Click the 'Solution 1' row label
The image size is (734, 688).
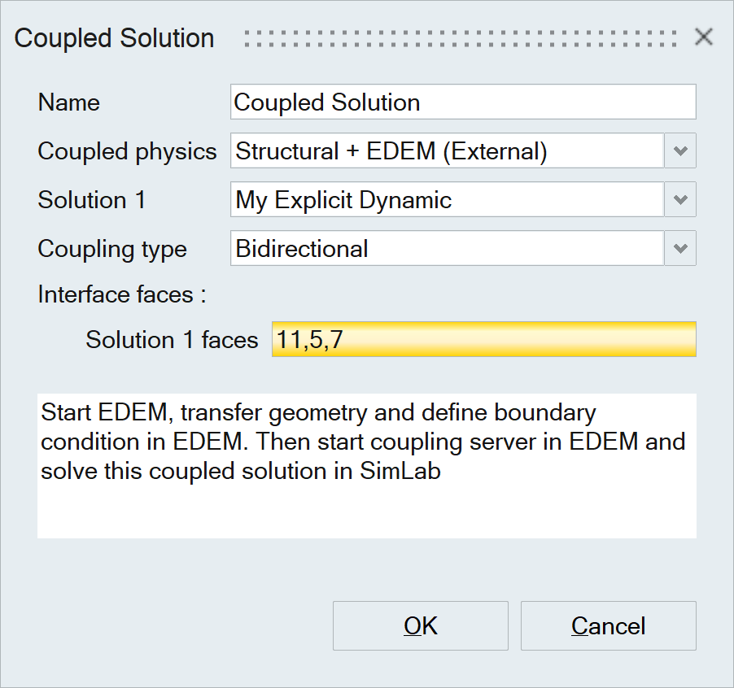[91, 200]
